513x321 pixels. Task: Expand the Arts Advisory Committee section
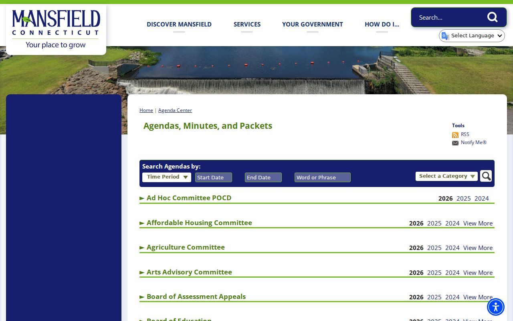186,272
